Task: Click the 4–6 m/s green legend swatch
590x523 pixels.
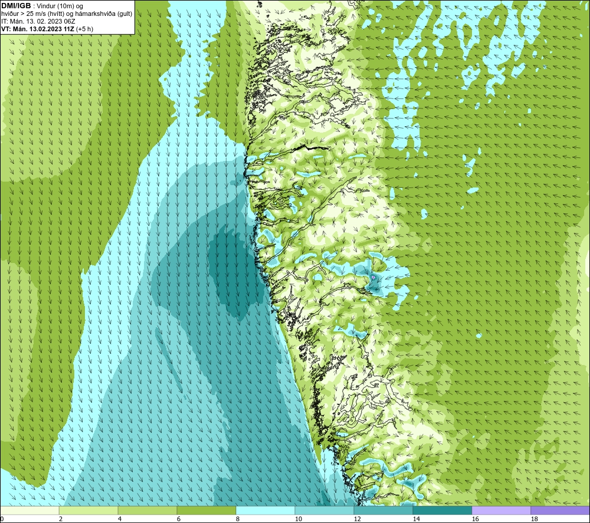Action: pyautogui.click(x=147, y=510)
